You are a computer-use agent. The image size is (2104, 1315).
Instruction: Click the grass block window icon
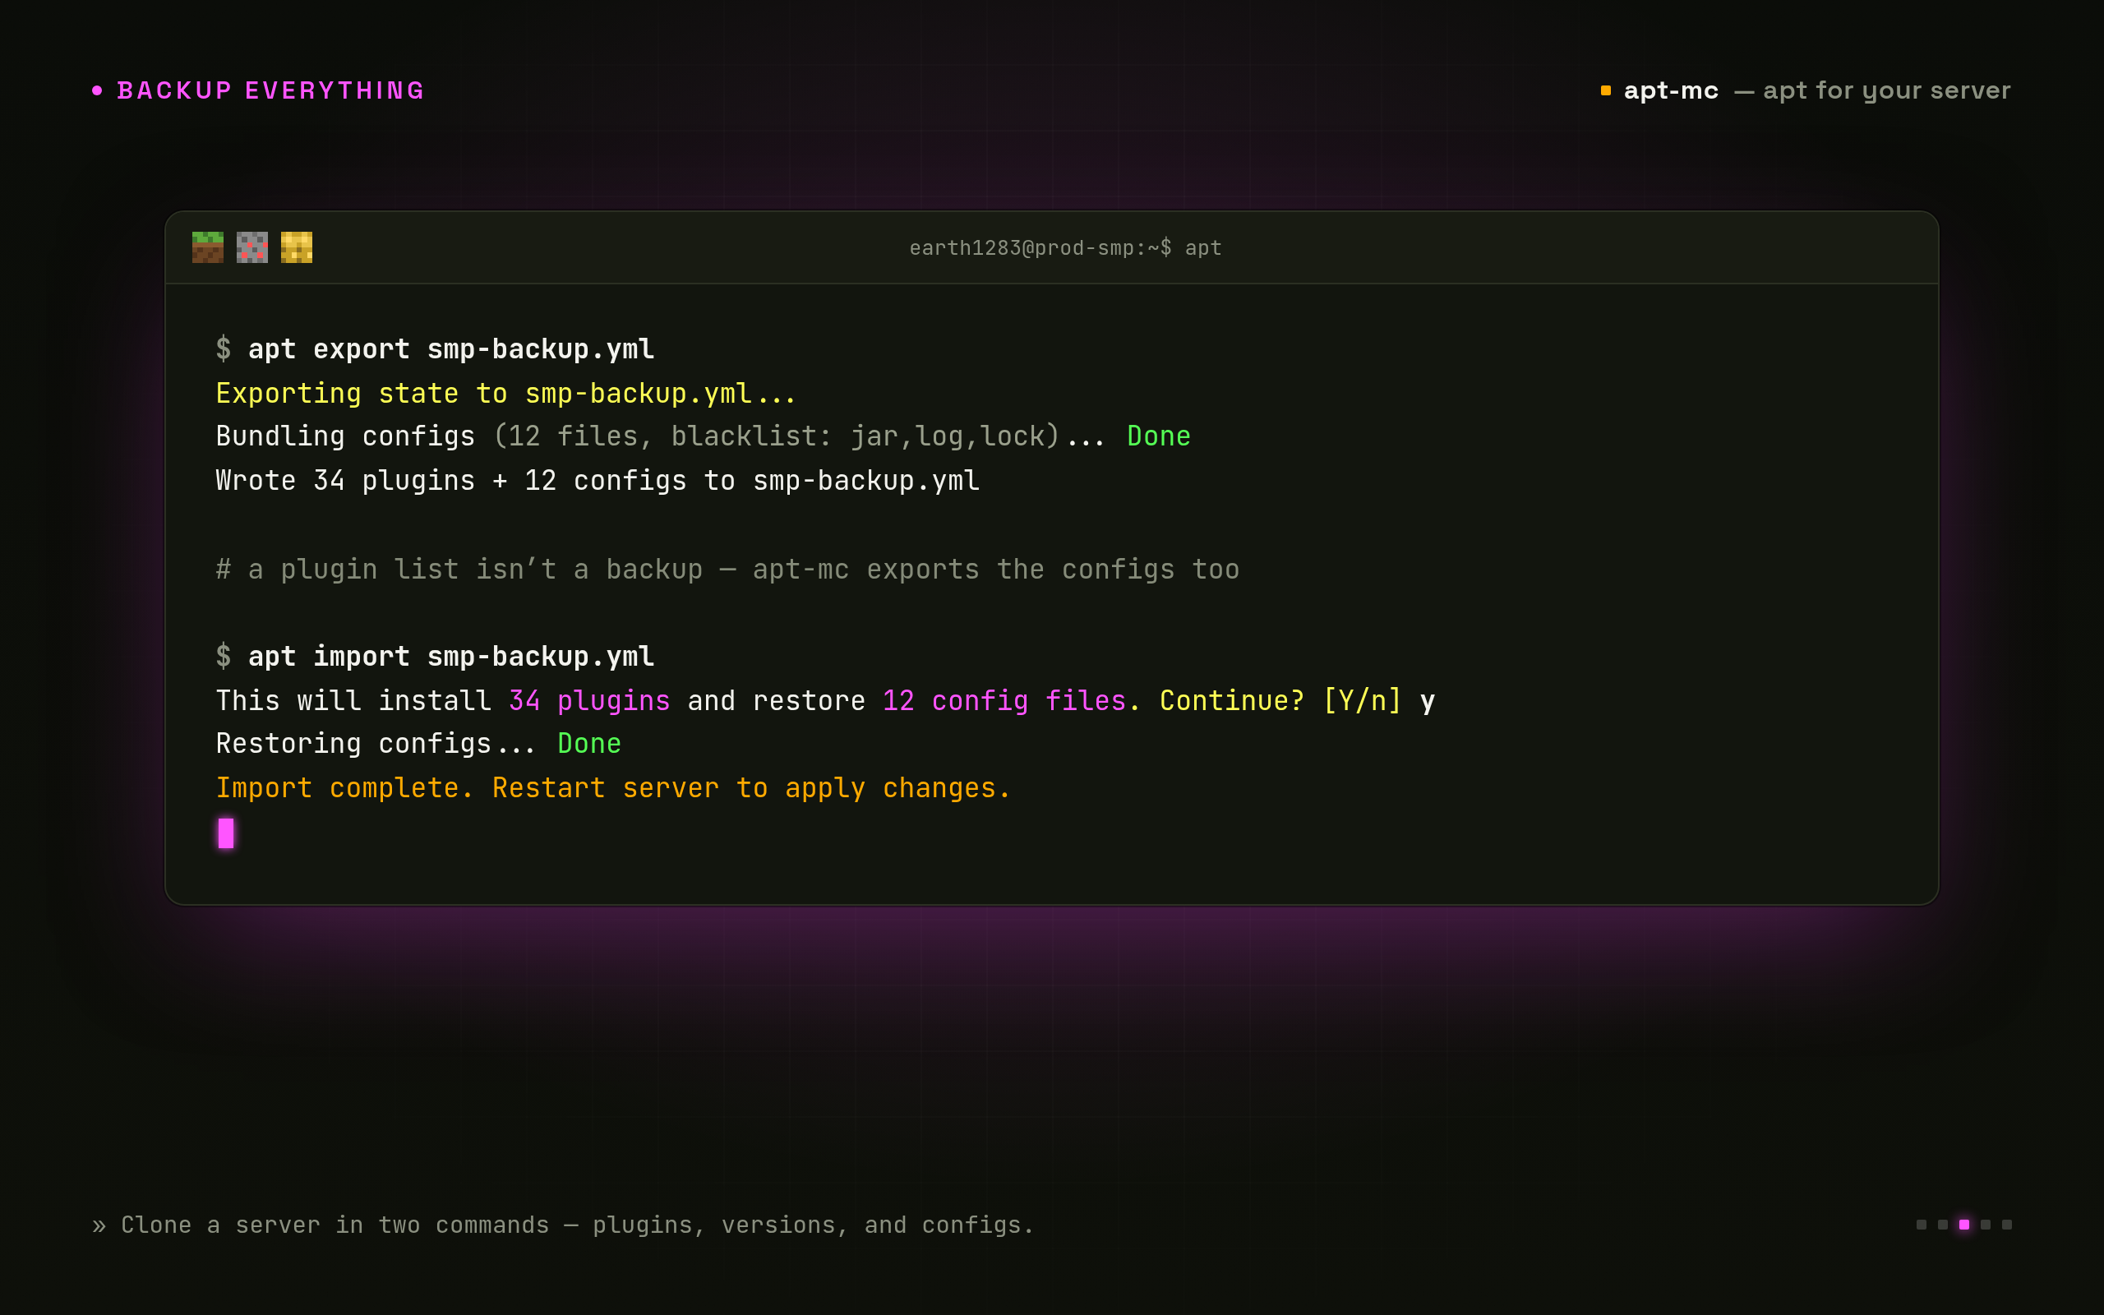[x=208, y=247]
